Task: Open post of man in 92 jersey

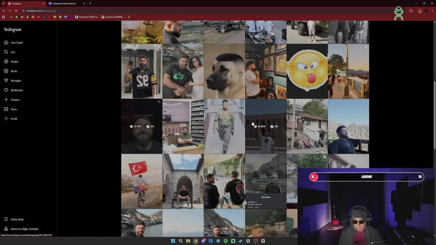Action: (x=142, y=71)
